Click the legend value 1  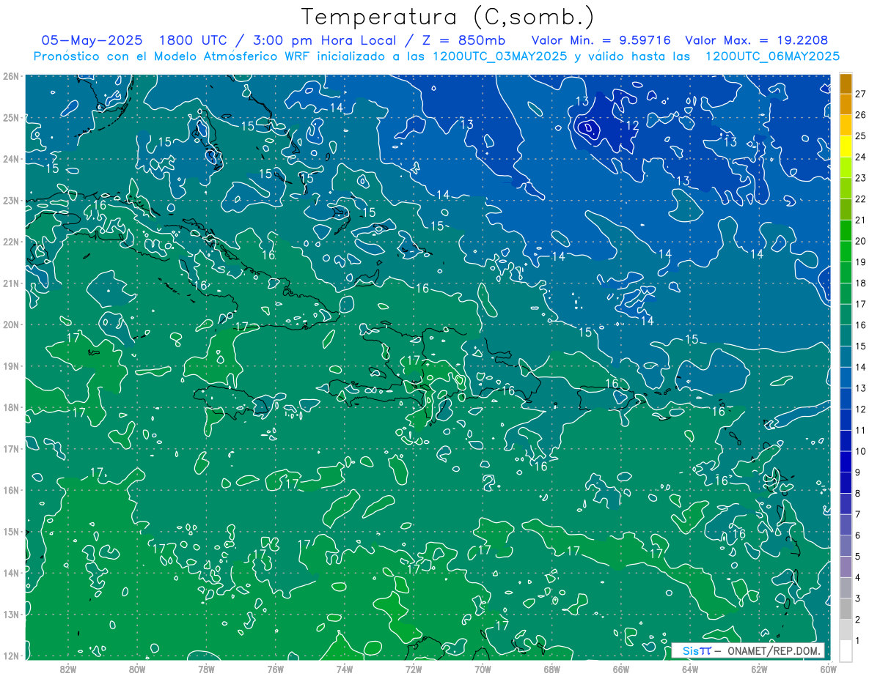point(858,641)
